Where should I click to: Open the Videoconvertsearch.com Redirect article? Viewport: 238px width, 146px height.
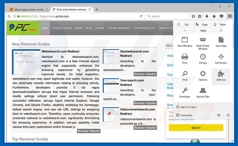pos(137,111)
